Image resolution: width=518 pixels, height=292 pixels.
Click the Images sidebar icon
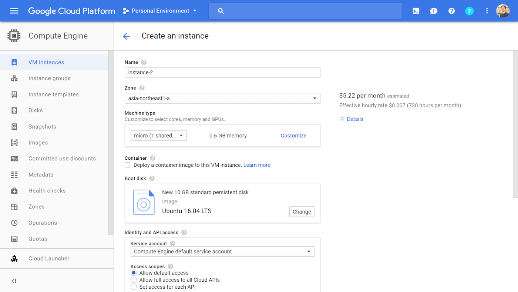14,143
